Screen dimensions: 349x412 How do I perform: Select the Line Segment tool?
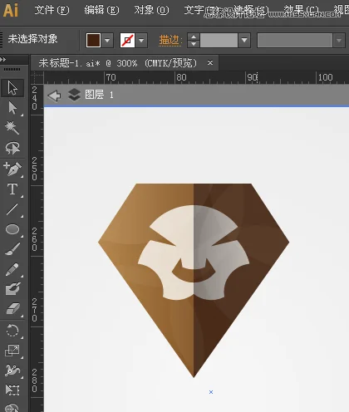(x=12, y=209)
